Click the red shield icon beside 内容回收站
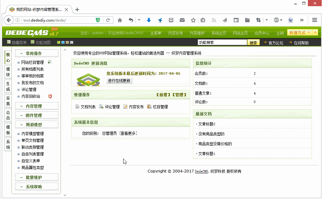 [x=50, y=97]
